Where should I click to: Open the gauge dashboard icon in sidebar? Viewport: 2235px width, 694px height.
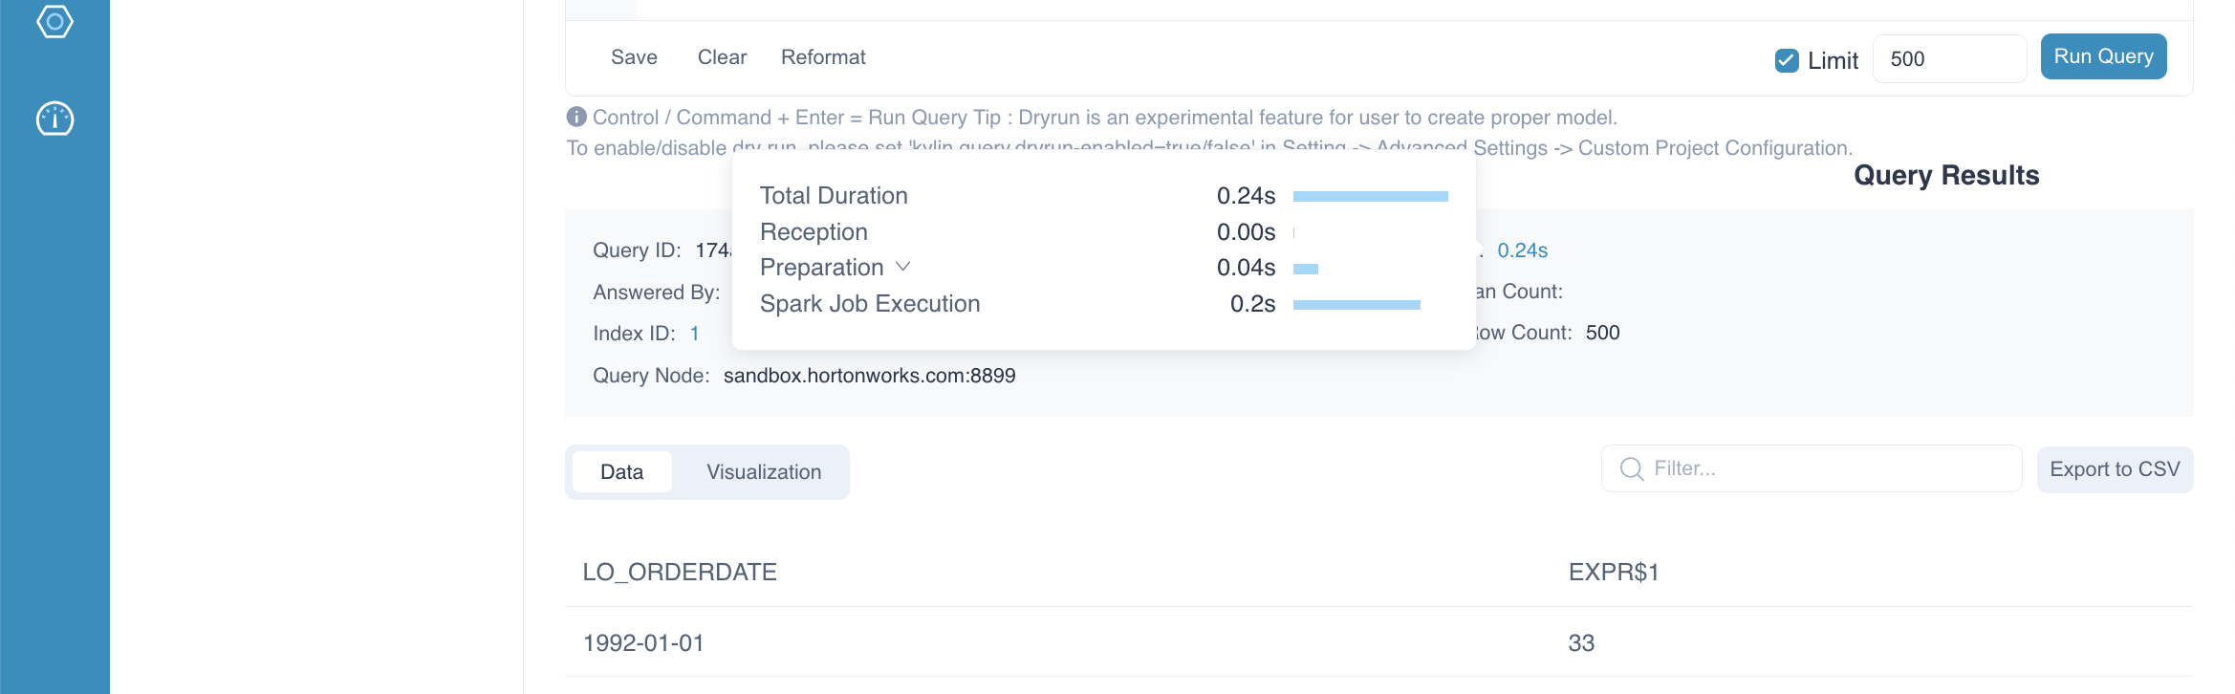pyautogui.click(x=54, y=119)
